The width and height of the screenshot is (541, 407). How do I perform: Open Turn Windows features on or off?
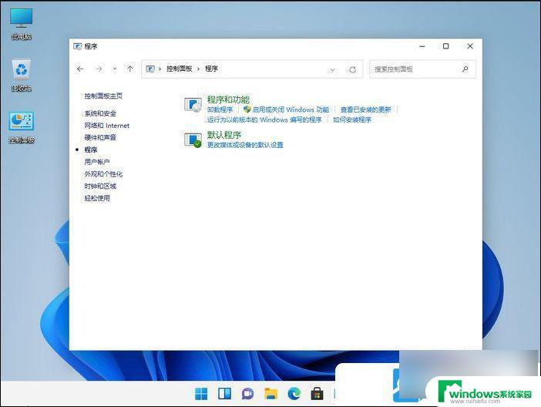point(291,109)
